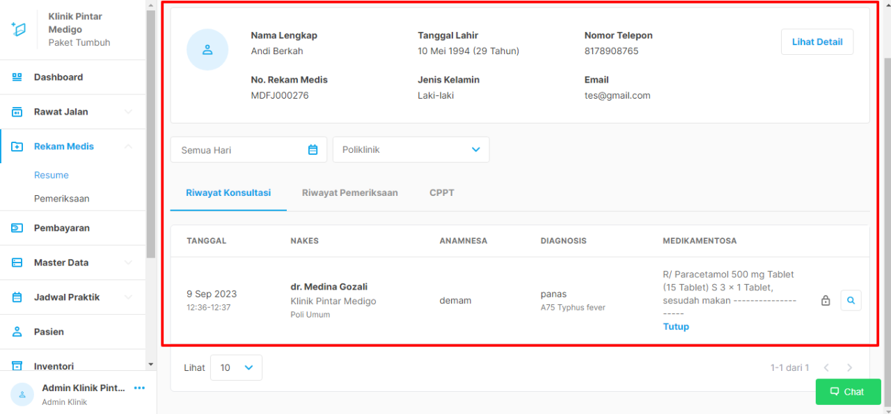Expand Rawat Jalan sidebar menu
This screenshot has width=891, height=414.
click(72, 112)
